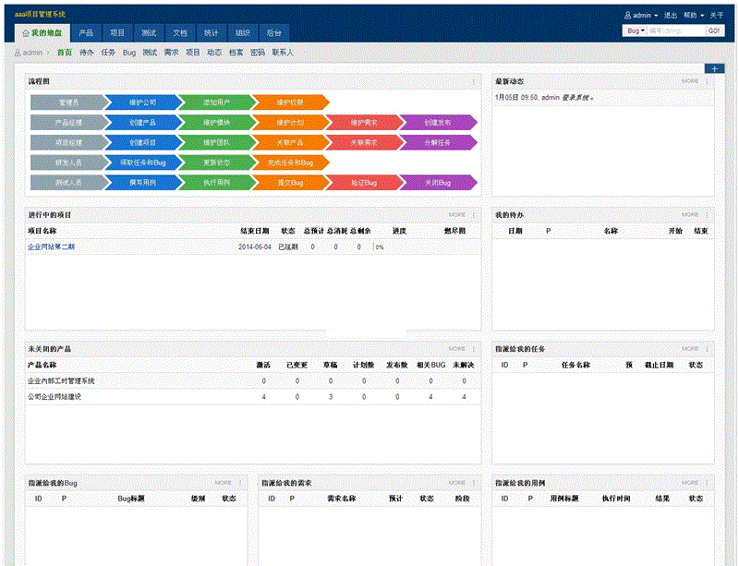
Task: Open options icon on 指派给我的任务 panel
Action: pos(708,349)
